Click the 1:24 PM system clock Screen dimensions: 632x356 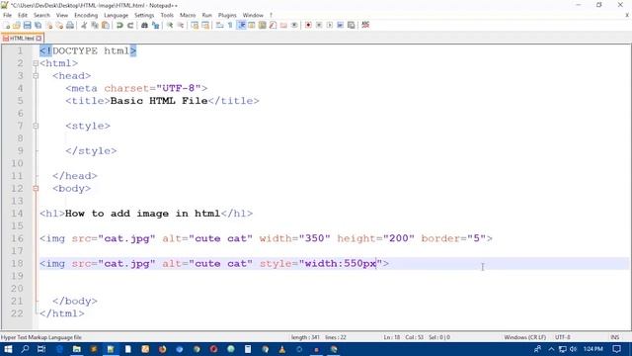tap(593, 349)
